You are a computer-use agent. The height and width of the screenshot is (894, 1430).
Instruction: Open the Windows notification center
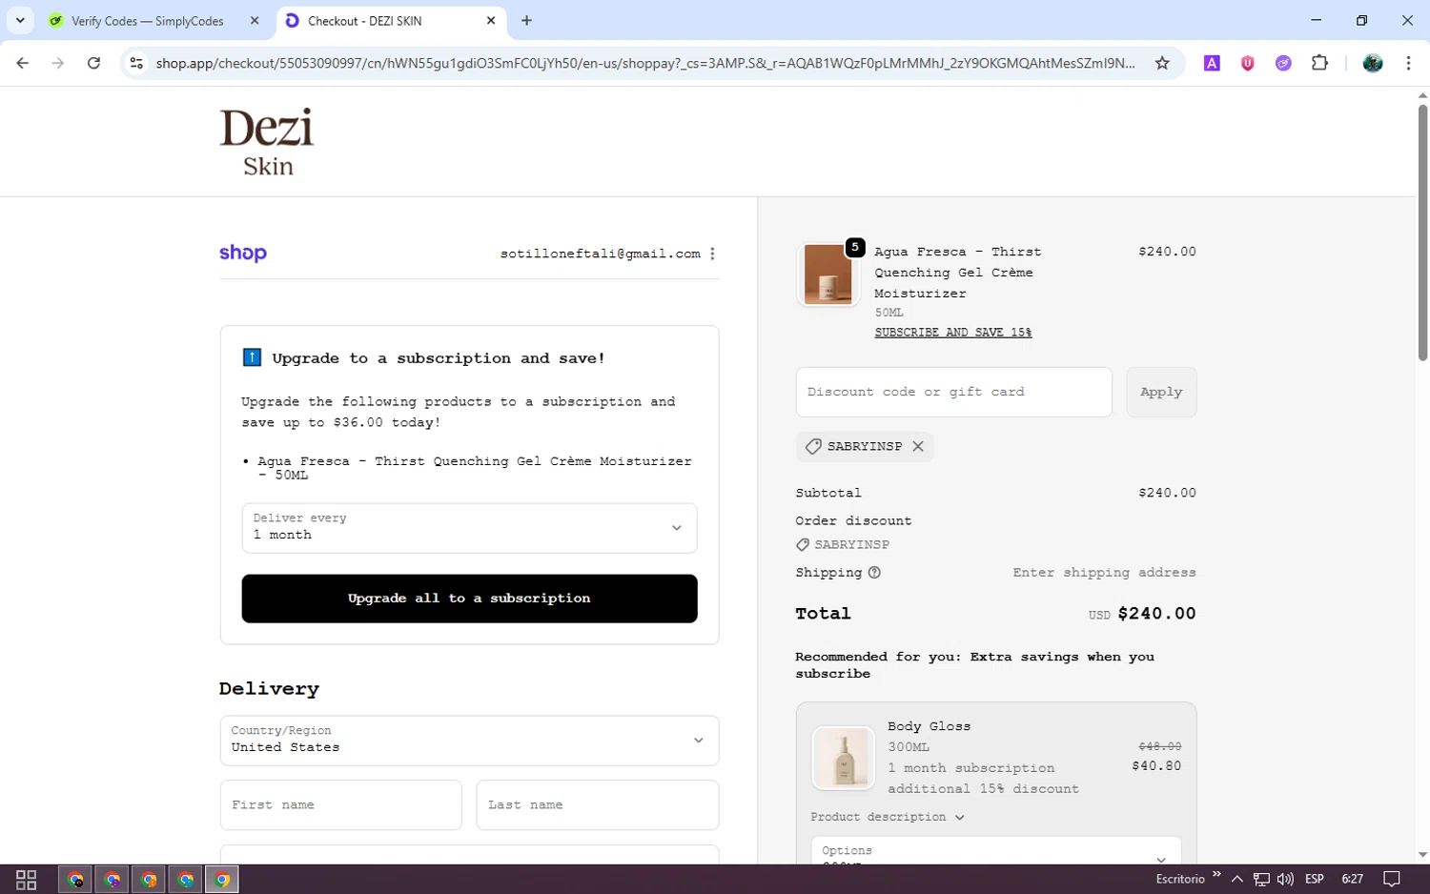click(1392, 879)
